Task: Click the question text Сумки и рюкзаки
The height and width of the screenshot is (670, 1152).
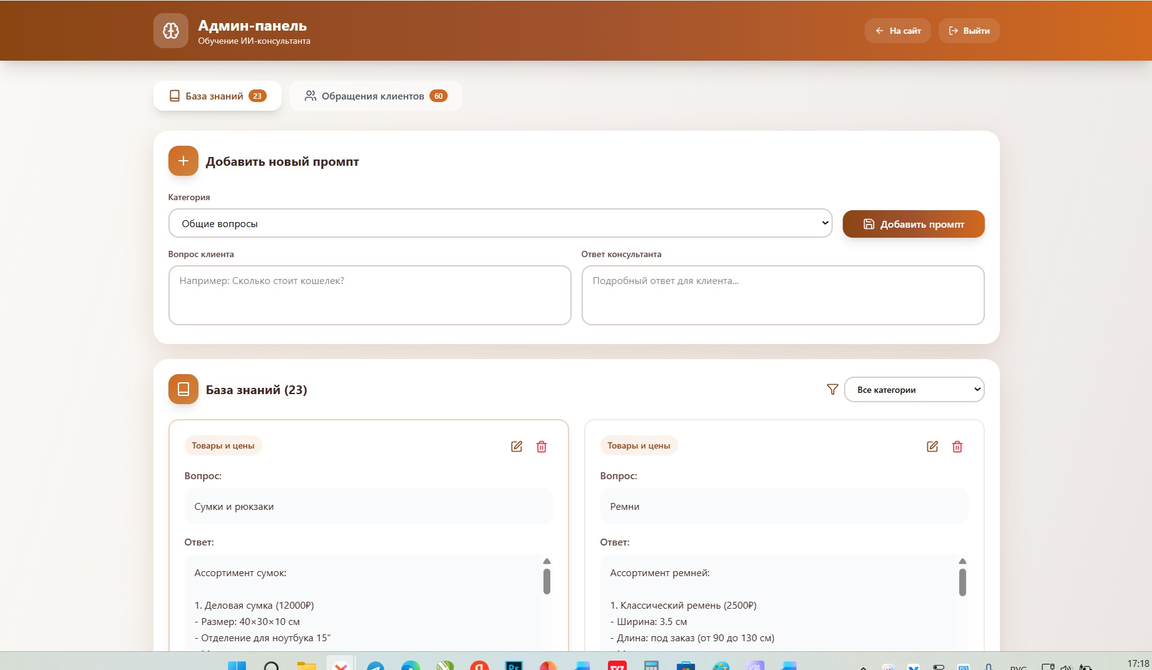Action: coord(234,507)
